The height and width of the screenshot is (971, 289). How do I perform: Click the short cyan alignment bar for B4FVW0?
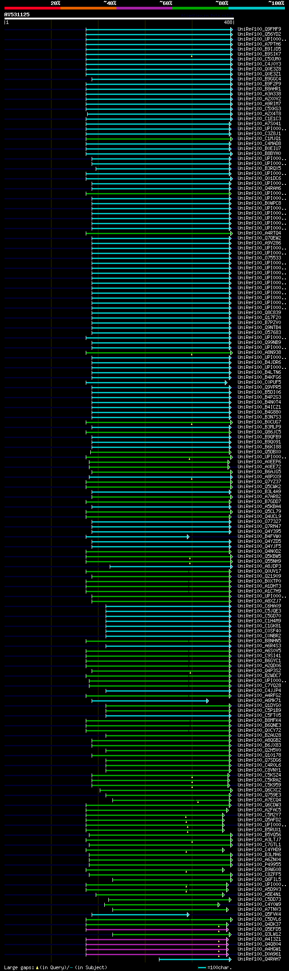coord(137,537)
